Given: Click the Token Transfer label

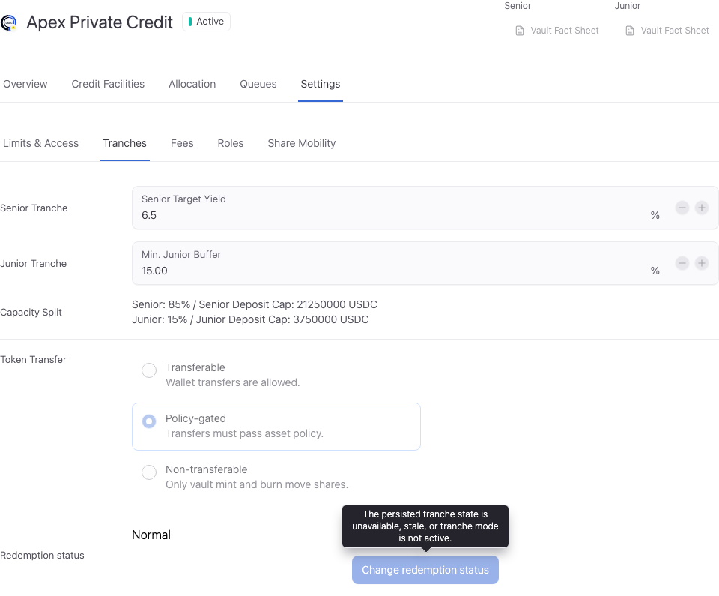Looking at the screenshot, I should click(33, 360).
